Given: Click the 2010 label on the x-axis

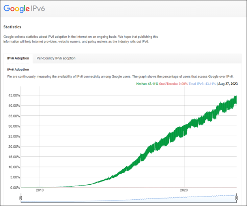Looking at the screenshot, I should click(40, 190).
